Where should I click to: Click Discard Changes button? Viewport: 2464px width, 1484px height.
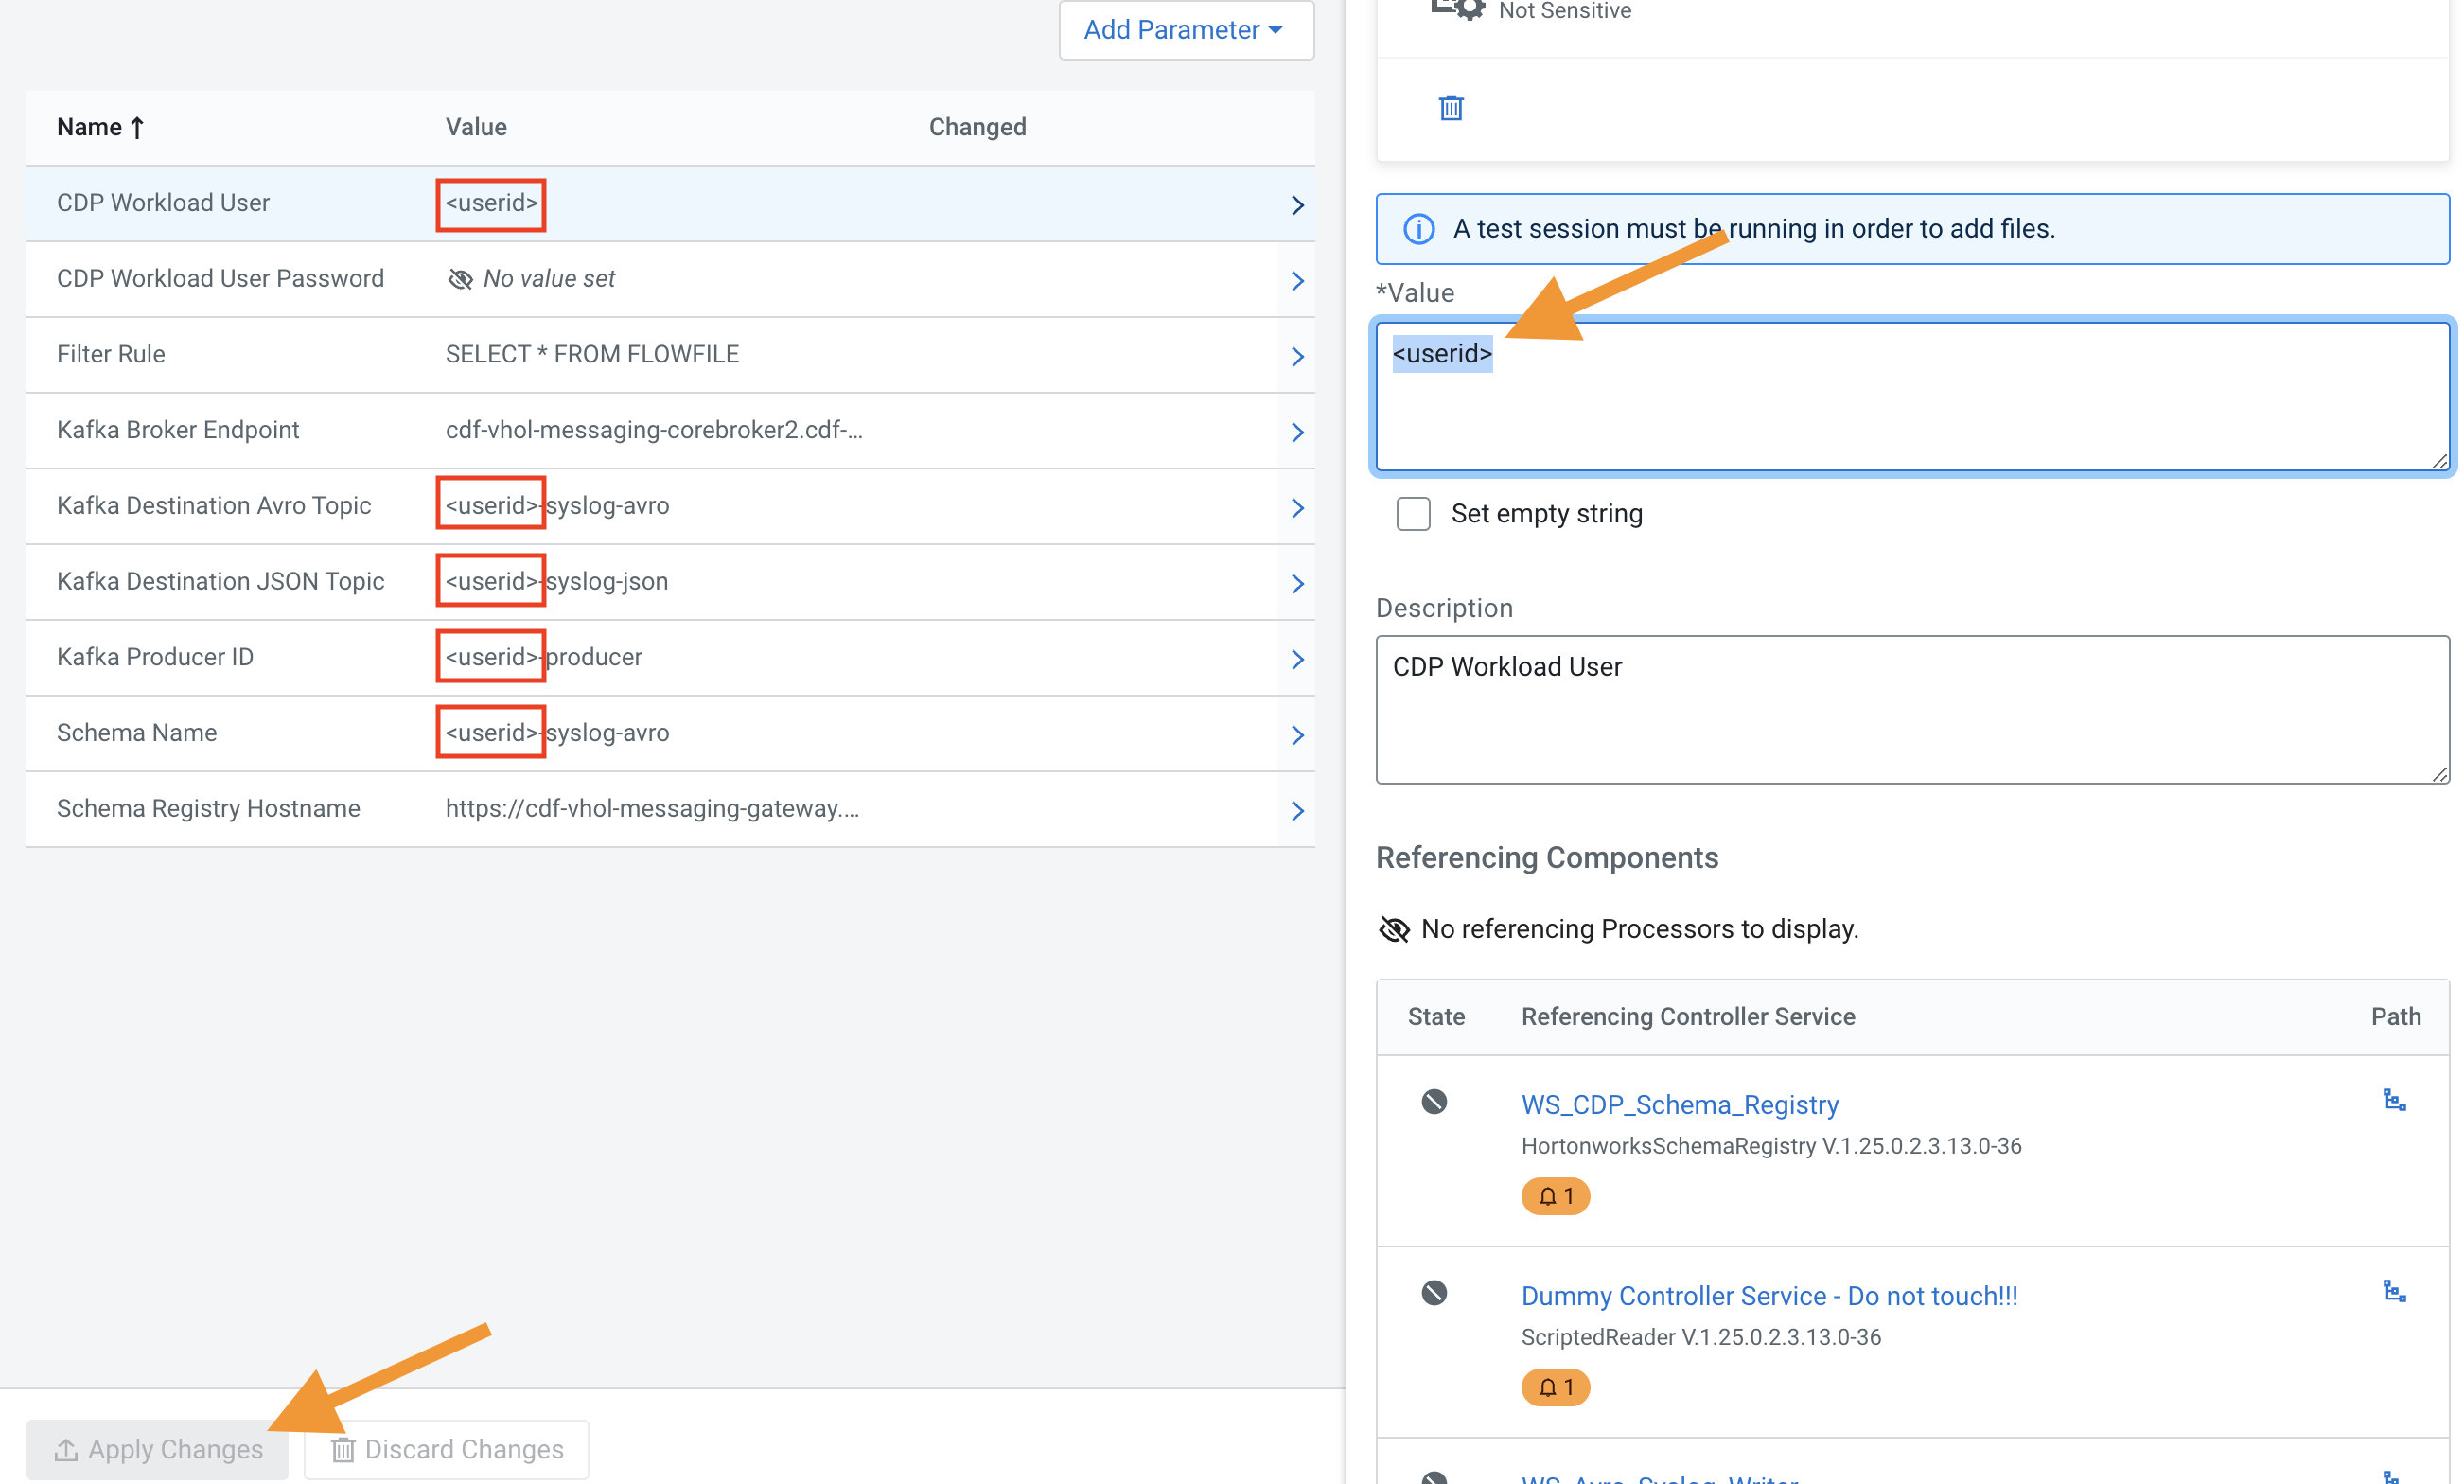tap(447, 1449)
